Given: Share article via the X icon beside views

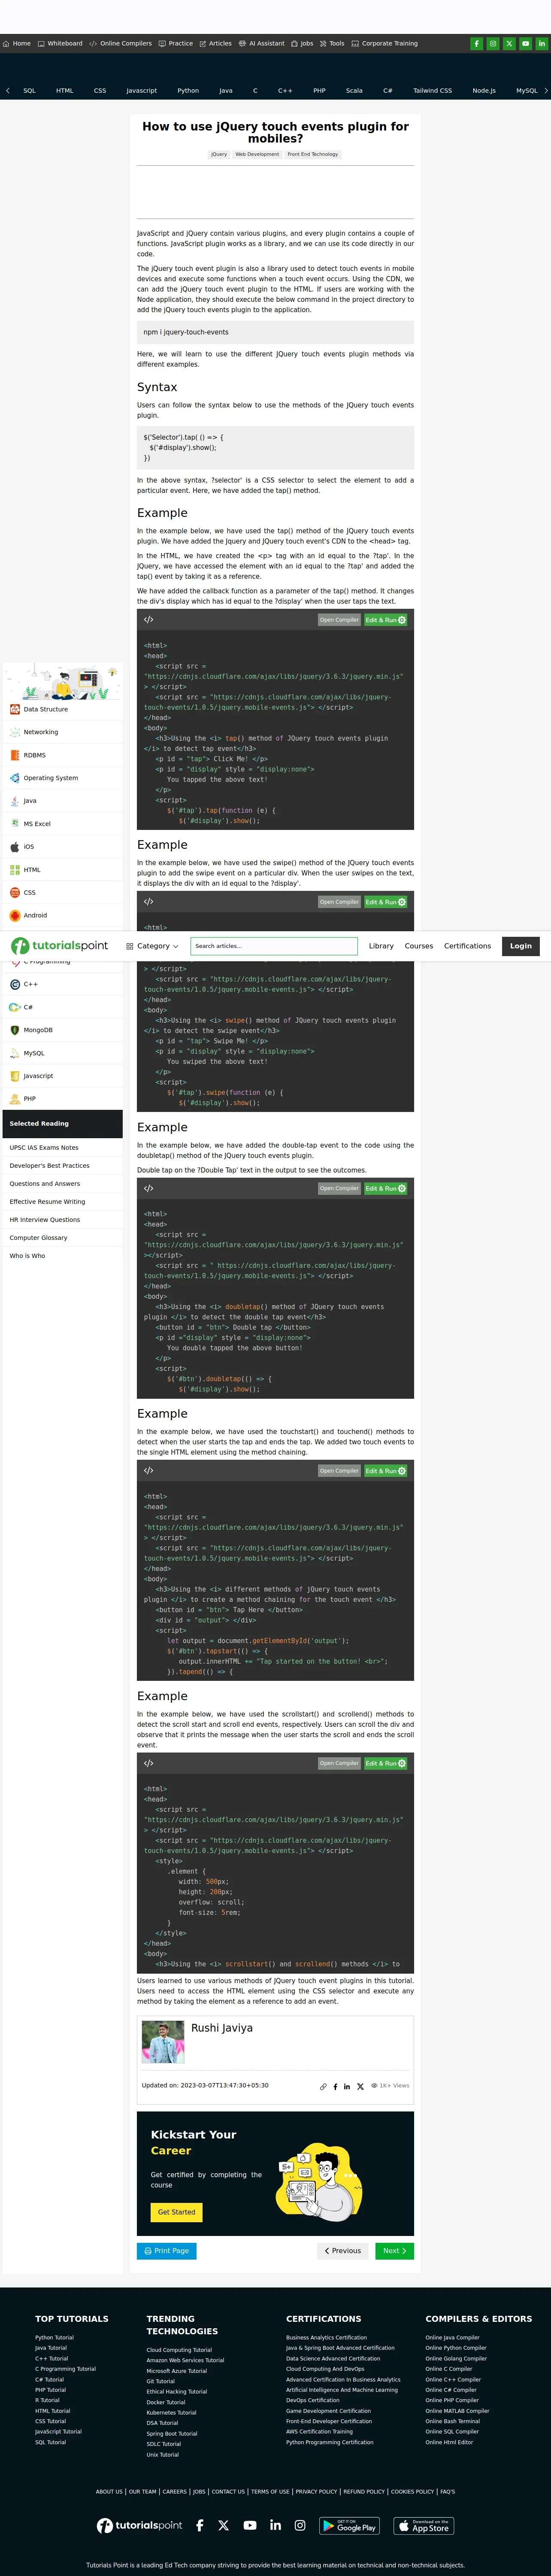Looking at the screenshot, I should (360, 2086).
